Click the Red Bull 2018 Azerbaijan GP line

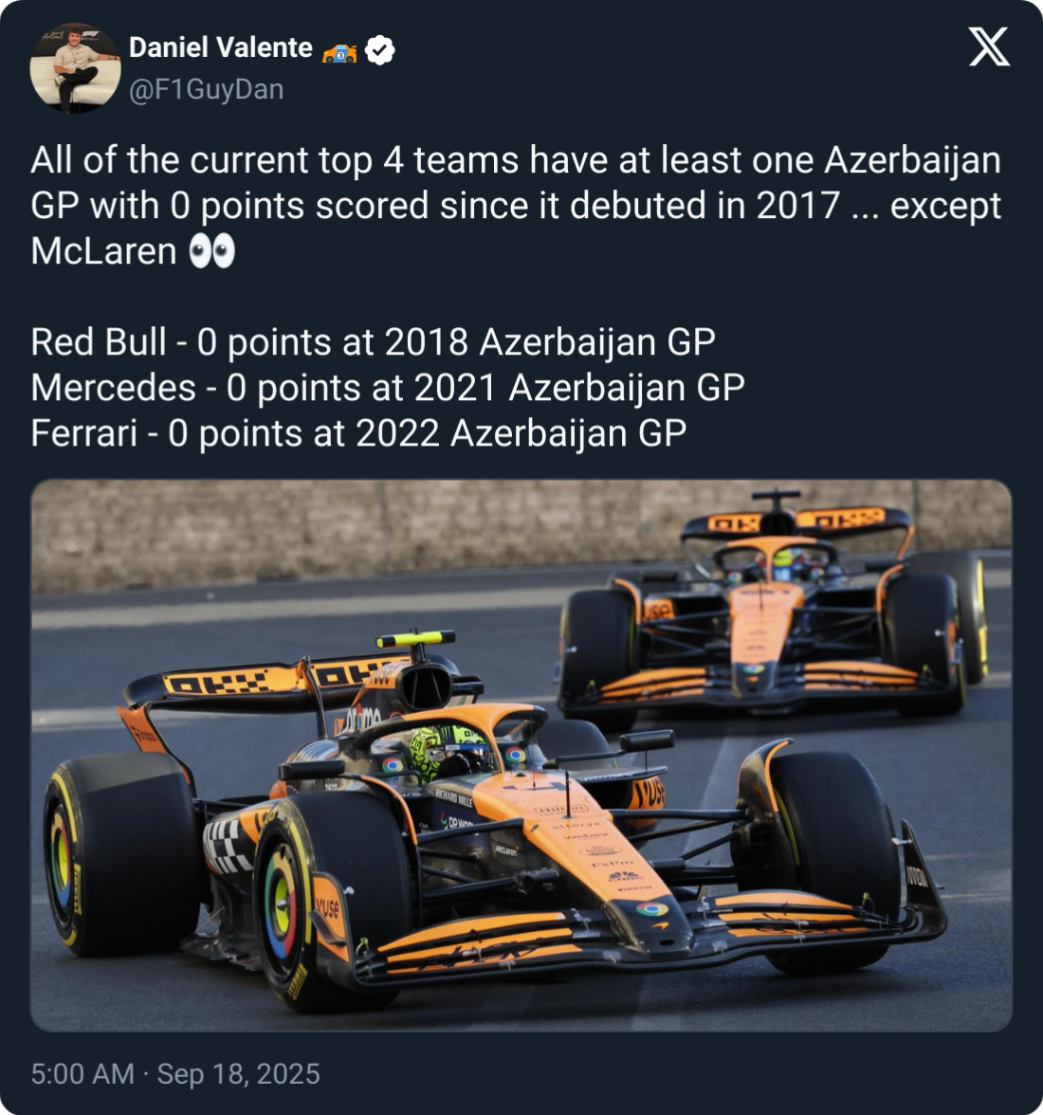click(x=374, y=343)
